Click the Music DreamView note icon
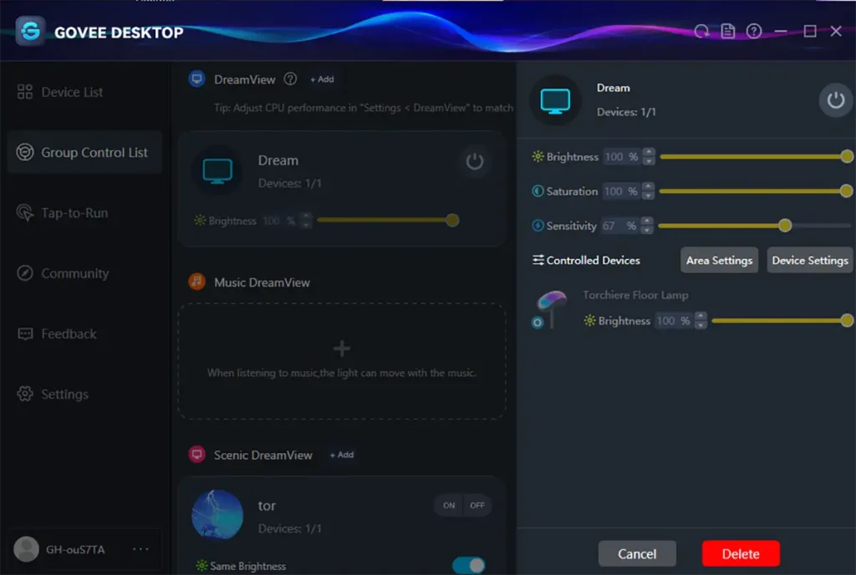The width and height of the screenshot is (856, 575). pyautogui.click(x=196, y=282)
